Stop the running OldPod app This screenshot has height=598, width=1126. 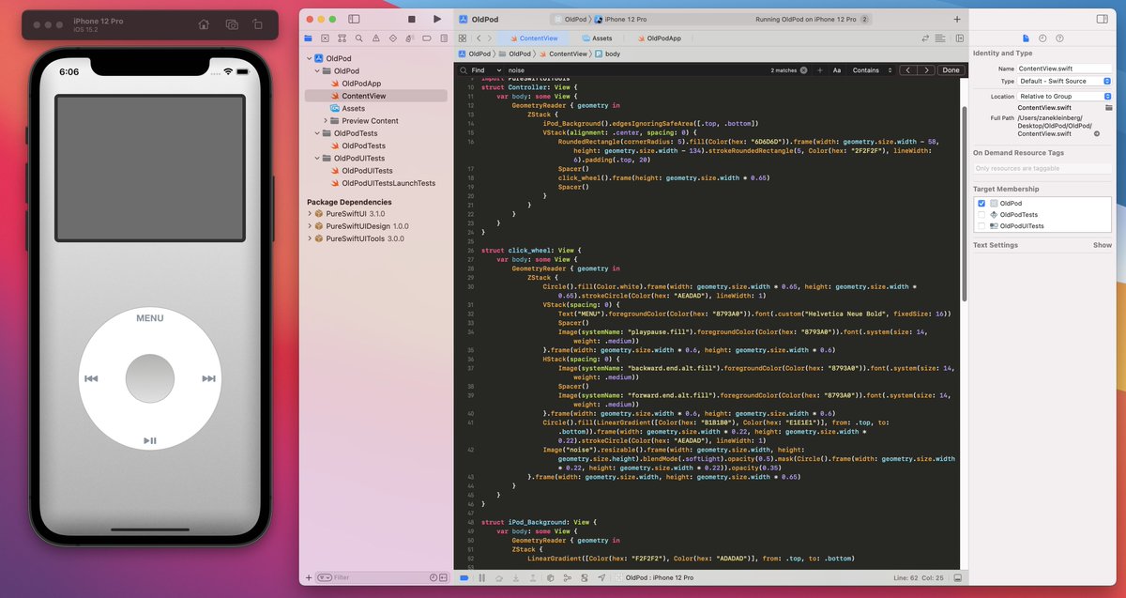click(x=412, y=19)
